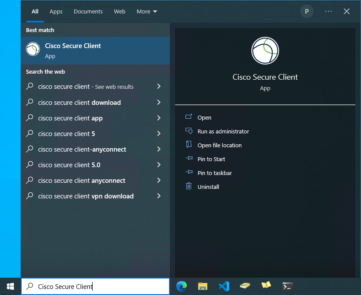Screen dimensions: 361x295
Task: Launch Microsoft Edge from the taskbar
Action: pyautogui.click(x=181, y=286)
